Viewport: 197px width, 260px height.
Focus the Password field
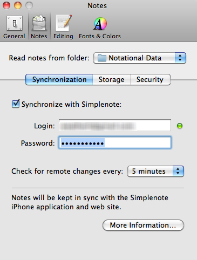pyautogui.click(x=115, y=143)
